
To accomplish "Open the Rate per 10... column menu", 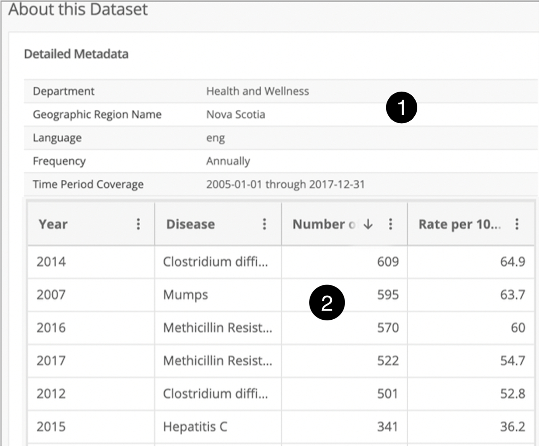I will (x=517, y=224).
